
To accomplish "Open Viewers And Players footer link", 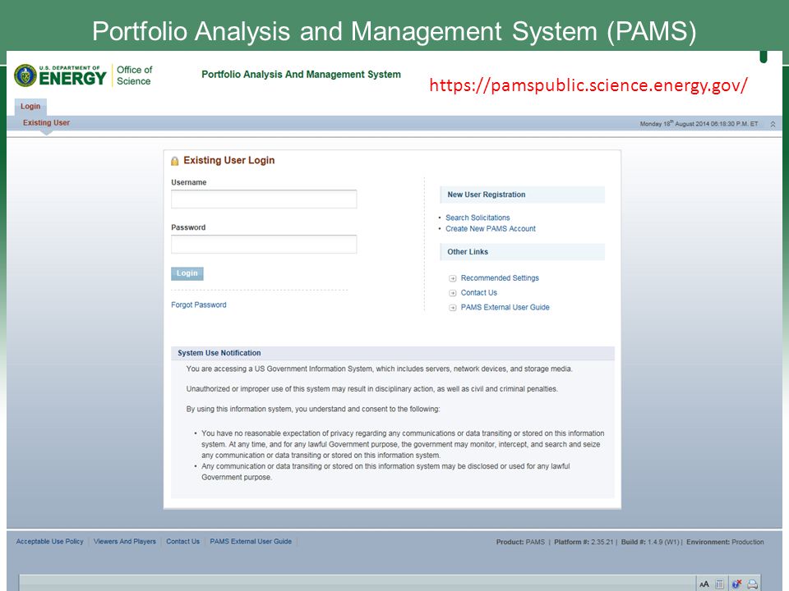I will tap(125, 542).
